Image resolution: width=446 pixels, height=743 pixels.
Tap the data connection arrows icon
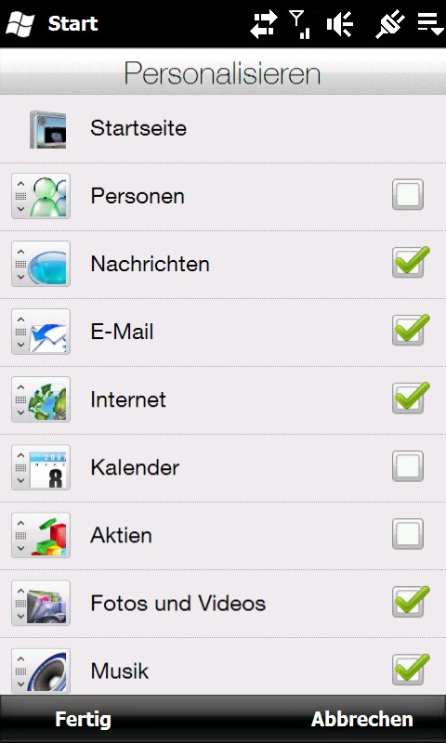click(264, 24)
